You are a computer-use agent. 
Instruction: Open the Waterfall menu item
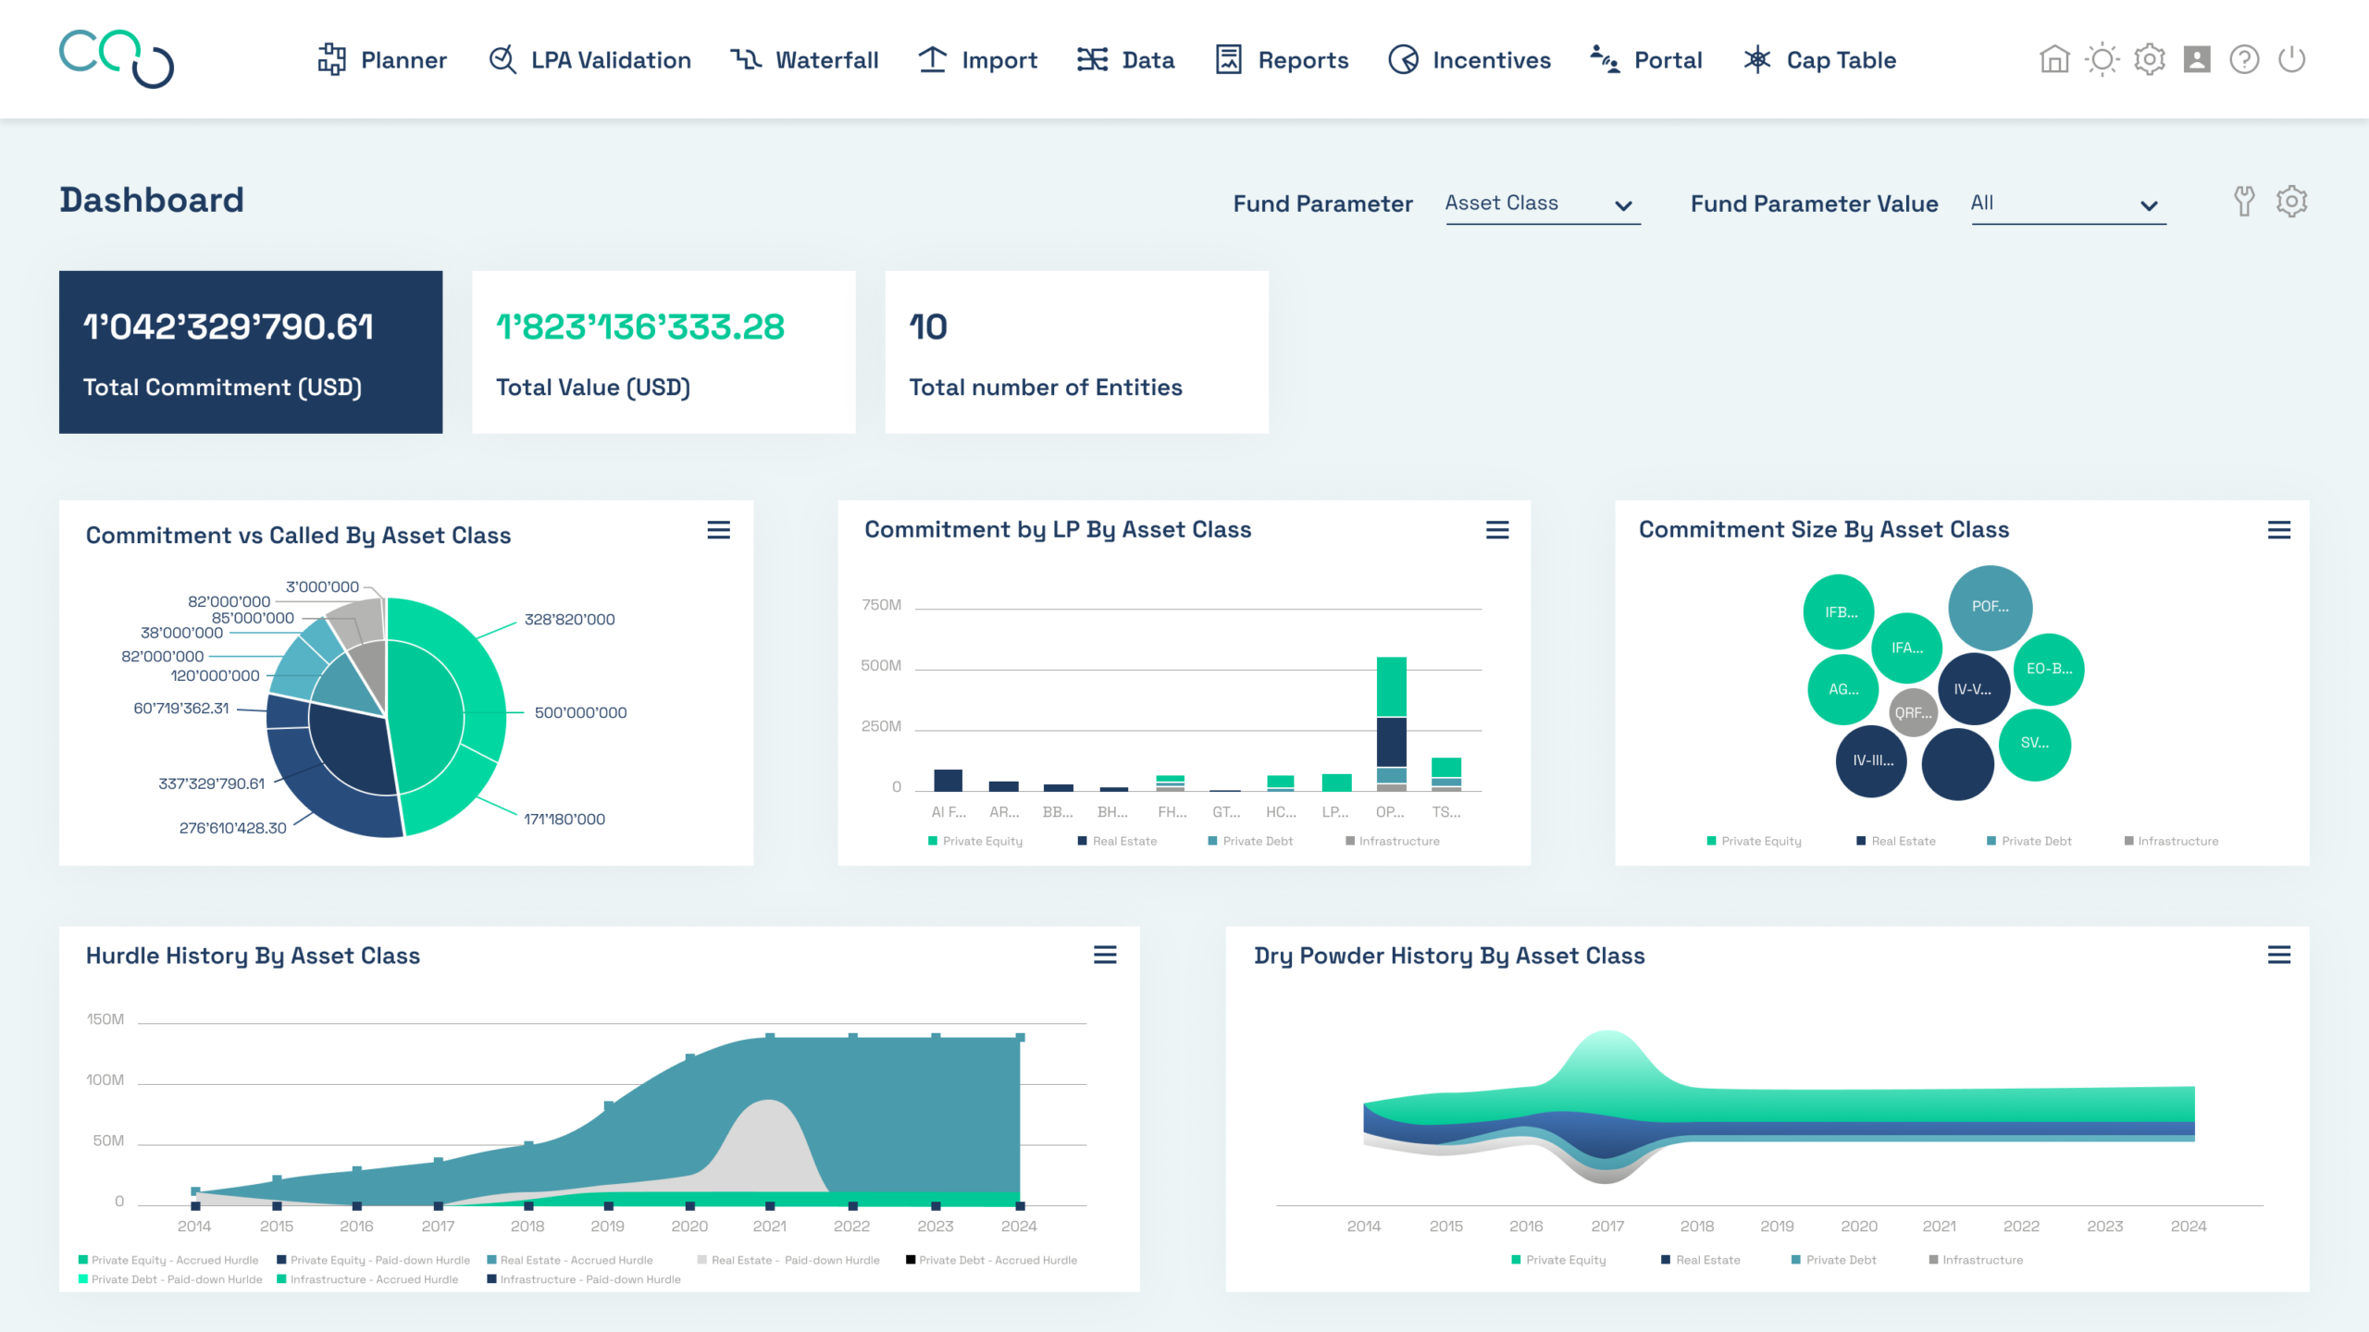click(805, 60)
